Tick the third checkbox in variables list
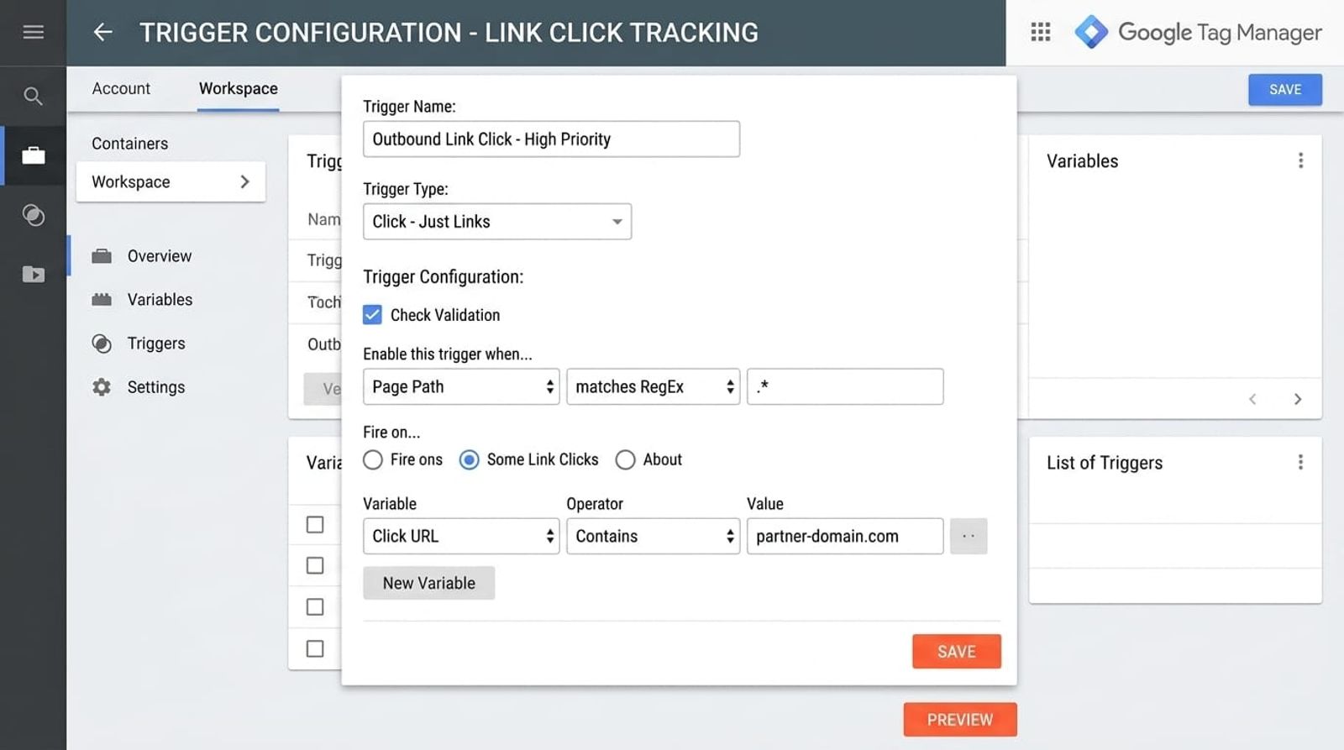 [315, 607]
